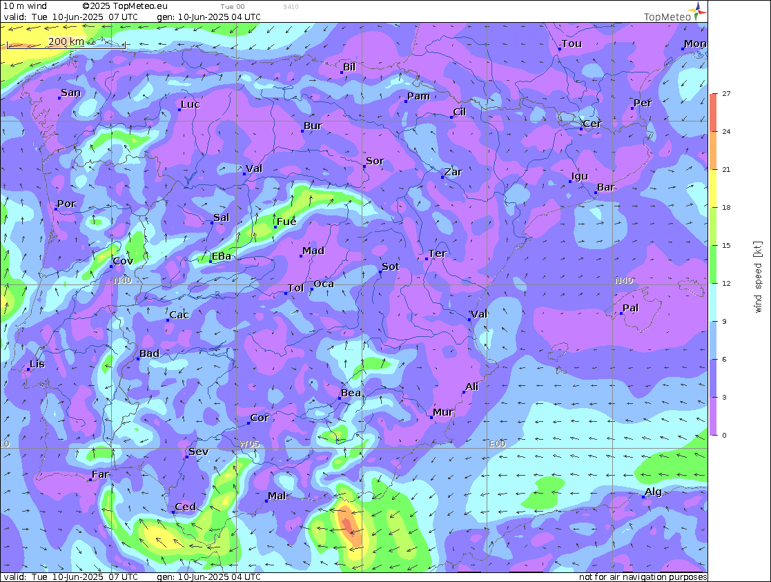The width and height of the screenshot is (771, 582).
Task: Click the "Ced" city label
Action: (x=186, y=507)
